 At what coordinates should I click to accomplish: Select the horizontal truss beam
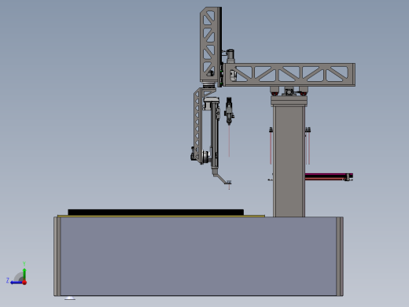289,75
